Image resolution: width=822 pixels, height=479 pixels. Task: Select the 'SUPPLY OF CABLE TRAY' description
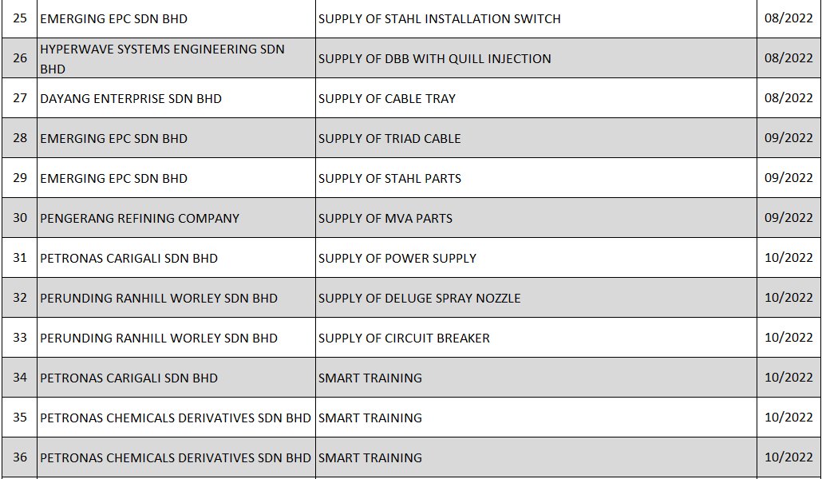point(387,98)
